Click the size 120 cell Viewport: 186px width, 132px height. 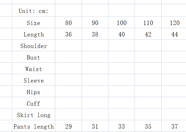pyautogui.click(x=174, y=23)
